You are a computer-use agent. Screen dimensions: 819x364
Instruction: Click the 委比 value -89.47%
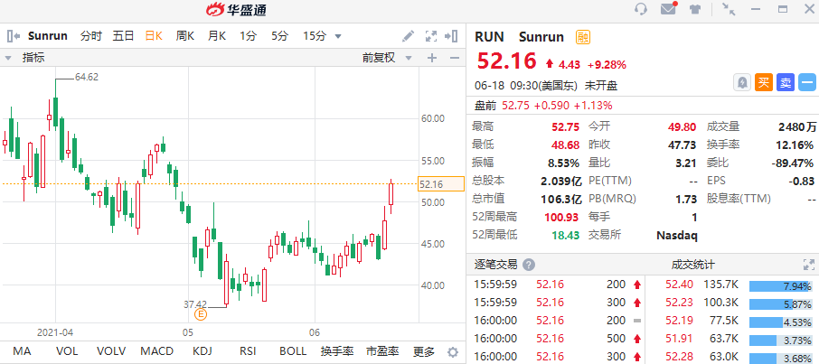point(793,163)
